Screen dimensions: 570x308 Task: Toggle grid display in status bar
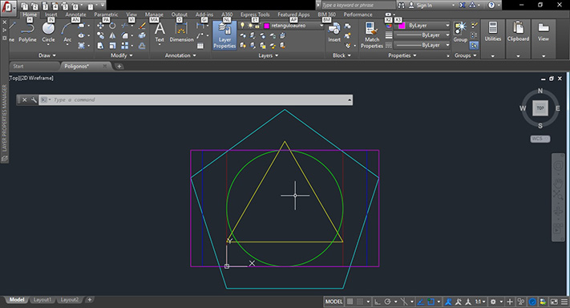350,302
